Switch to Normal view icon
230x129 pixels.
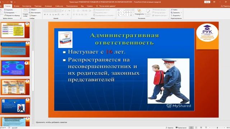coord(191,128)
